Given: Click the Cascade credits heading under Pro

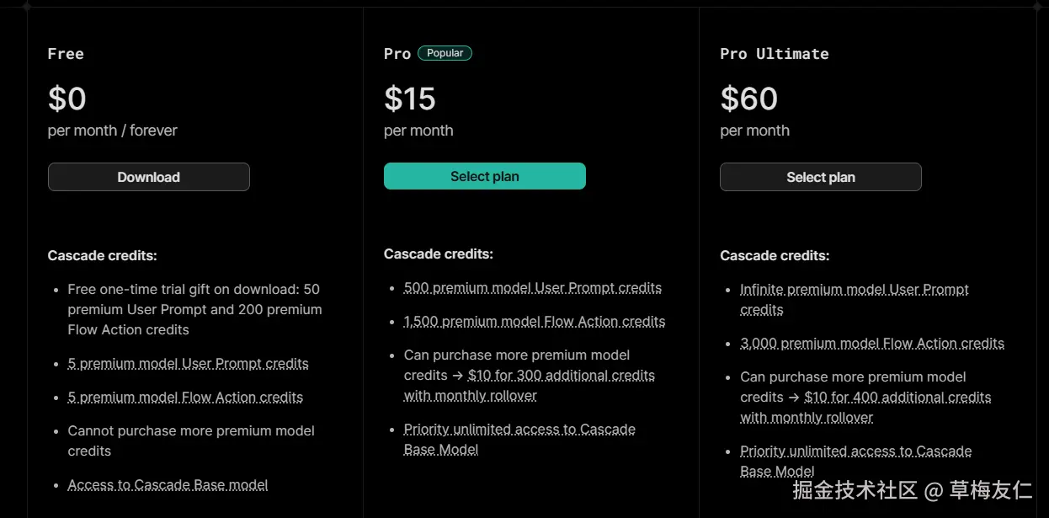Looking at the screenshot, I should pos(438,254).
